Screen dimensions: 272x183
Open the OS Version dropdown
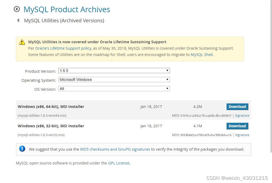[114, 89]
